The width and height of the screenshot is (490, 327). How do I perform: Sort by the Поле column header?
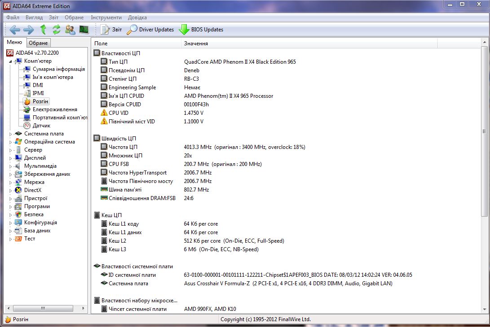point(136,44)
